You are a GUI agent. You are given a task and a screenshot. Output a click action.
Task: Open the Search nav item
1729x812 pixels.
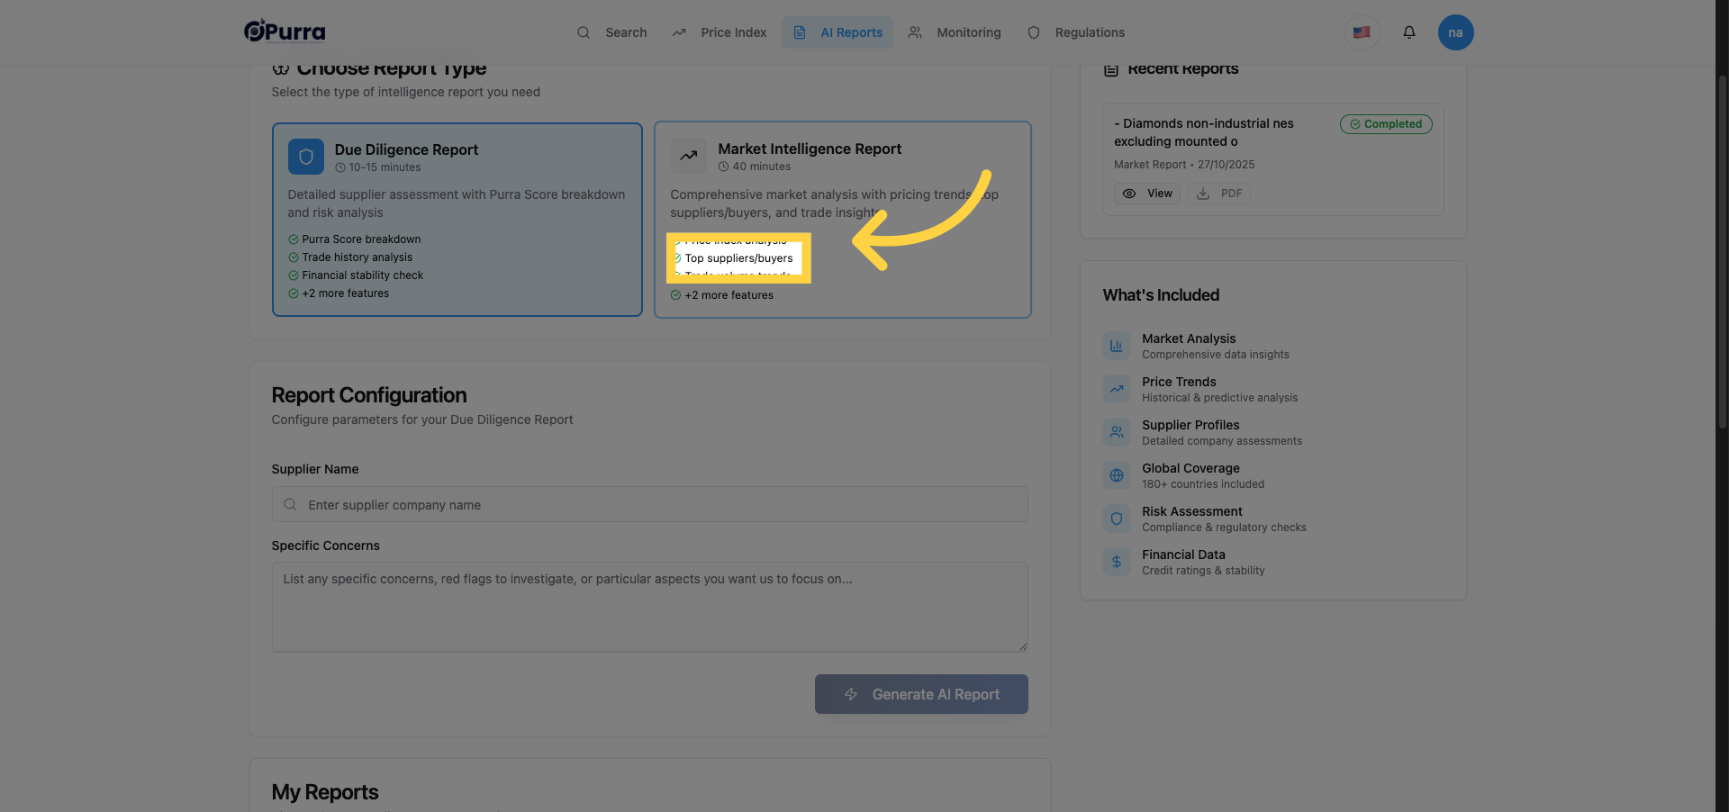coord(612,32)
